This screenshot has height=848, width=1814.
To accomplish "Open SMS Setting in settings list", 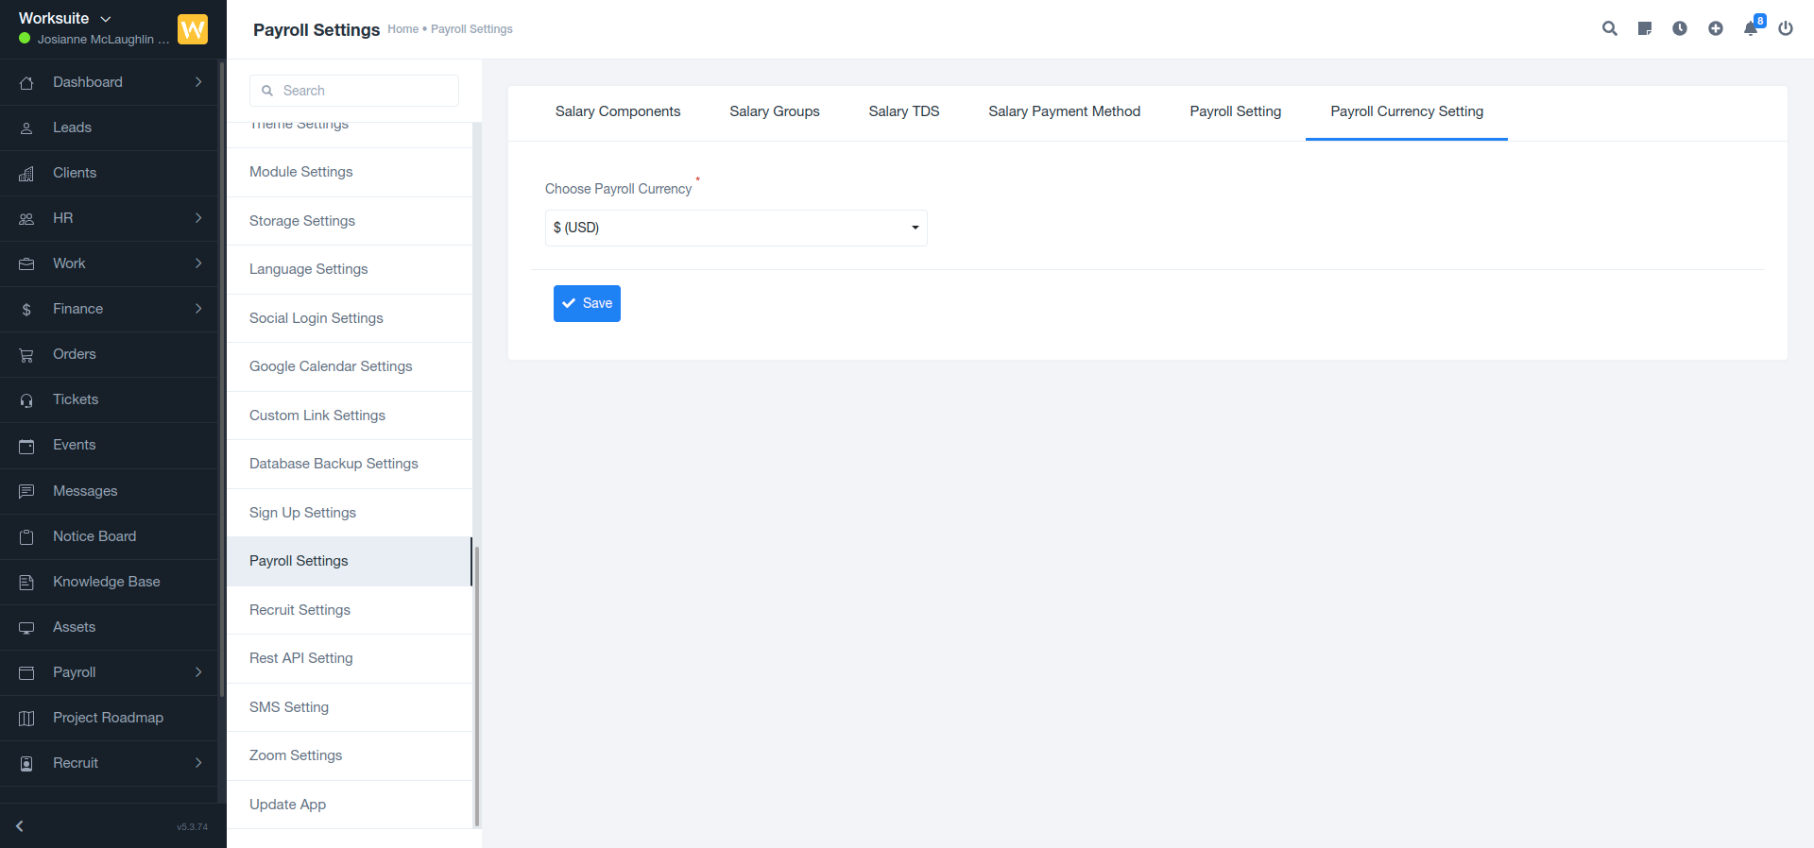I will 350,707.
